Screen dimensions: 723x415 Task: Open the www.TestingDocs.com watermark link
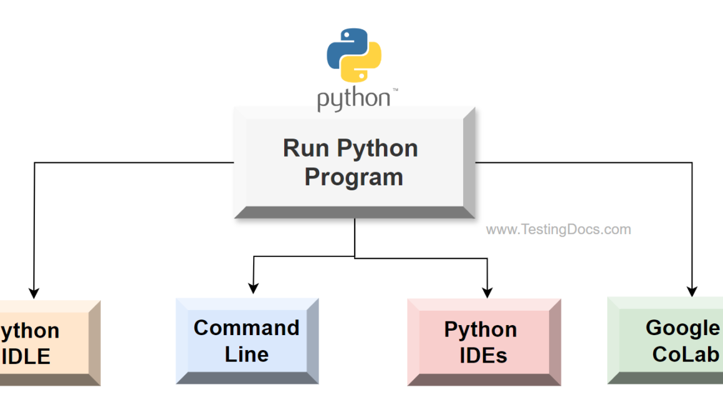pos(558,230)
